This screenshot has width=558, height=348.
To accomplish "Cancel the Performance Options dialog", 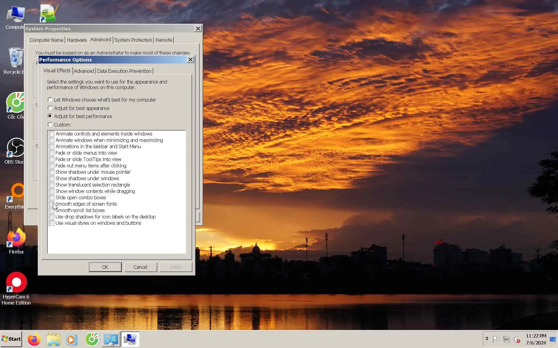I will coord(140,267).
